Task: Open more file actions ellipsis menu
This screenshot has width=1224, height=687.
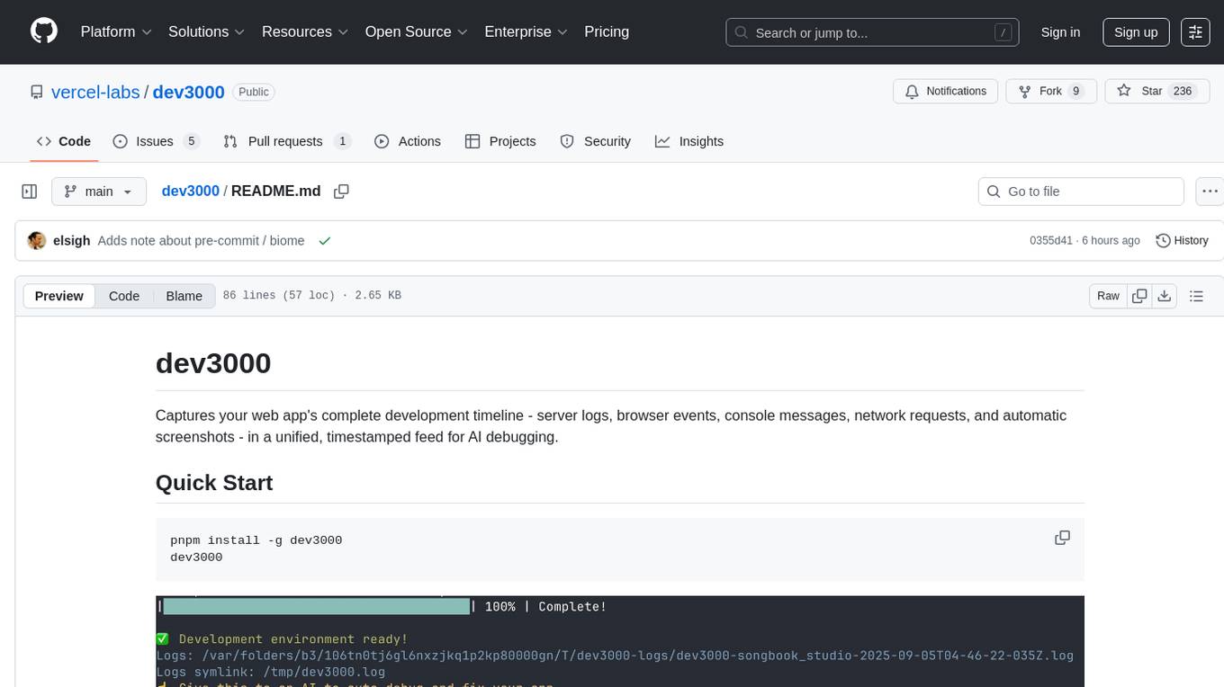Action: point(1210,192)
